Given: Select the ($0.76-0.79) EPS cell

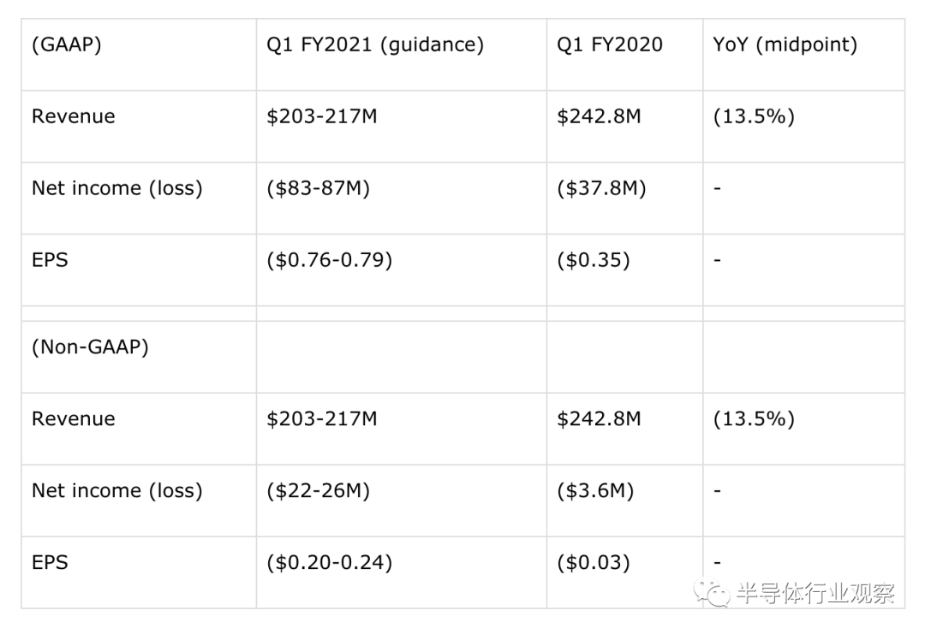Looking at the screenshot, I should coord(402,270).
